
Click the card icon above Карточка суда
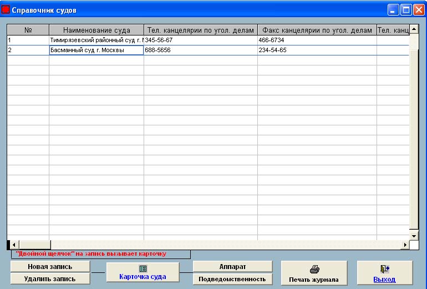pos(143,269)
